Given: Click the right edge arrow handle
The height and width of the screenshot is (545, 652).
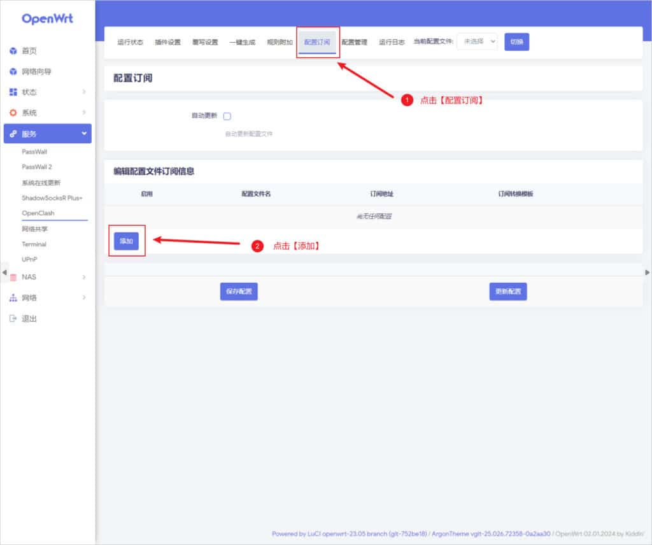Looking at the screenshot, I should tap(647, 272).
